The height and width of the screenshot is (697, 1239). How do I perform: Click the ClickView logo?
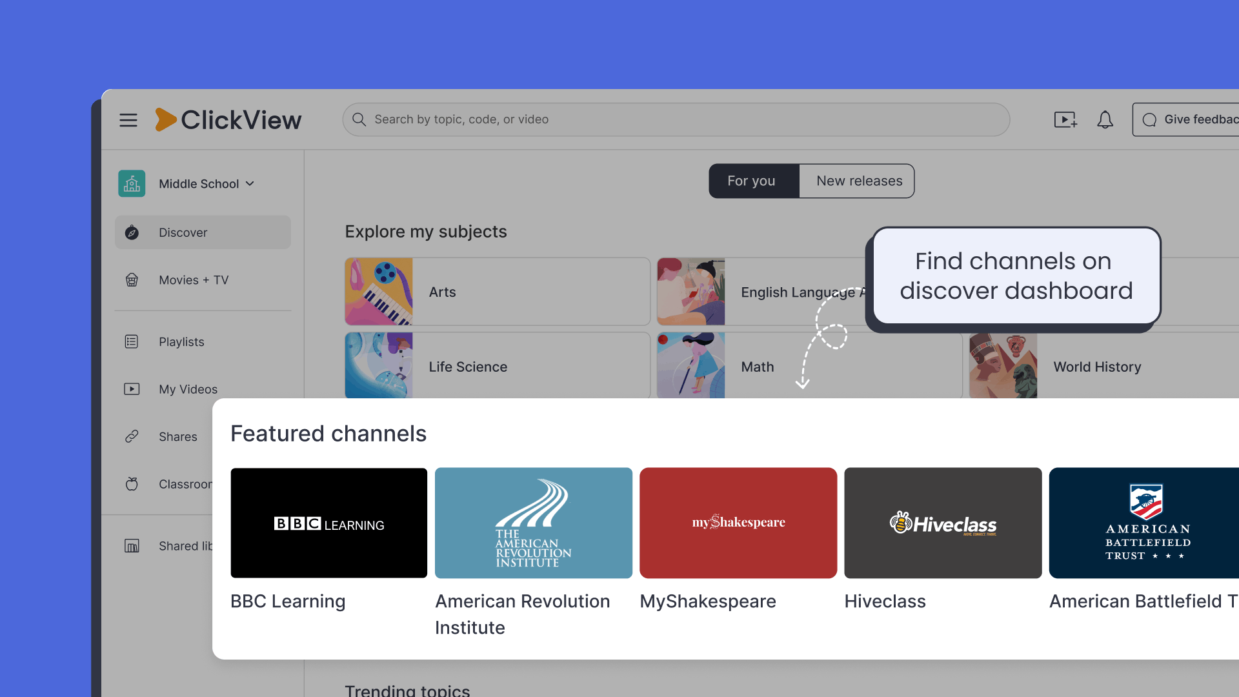(x=228, y=120)
